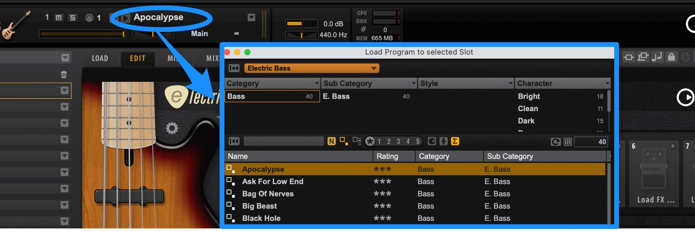Click the slot pan control
This screenshot has height=243, width=695.
tap(153, 34)
